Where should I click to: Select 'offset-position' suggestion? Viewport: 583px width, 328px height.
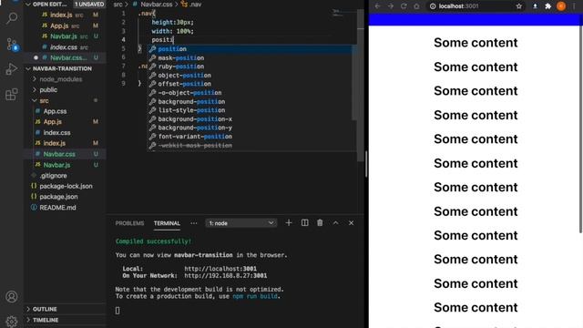[x=250, y=84]
